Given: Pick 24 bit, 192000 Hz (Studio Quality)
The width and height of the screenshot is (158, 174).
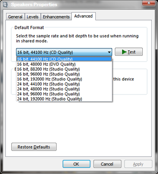Looking at the screenshot, I should (x=64, y=99).
